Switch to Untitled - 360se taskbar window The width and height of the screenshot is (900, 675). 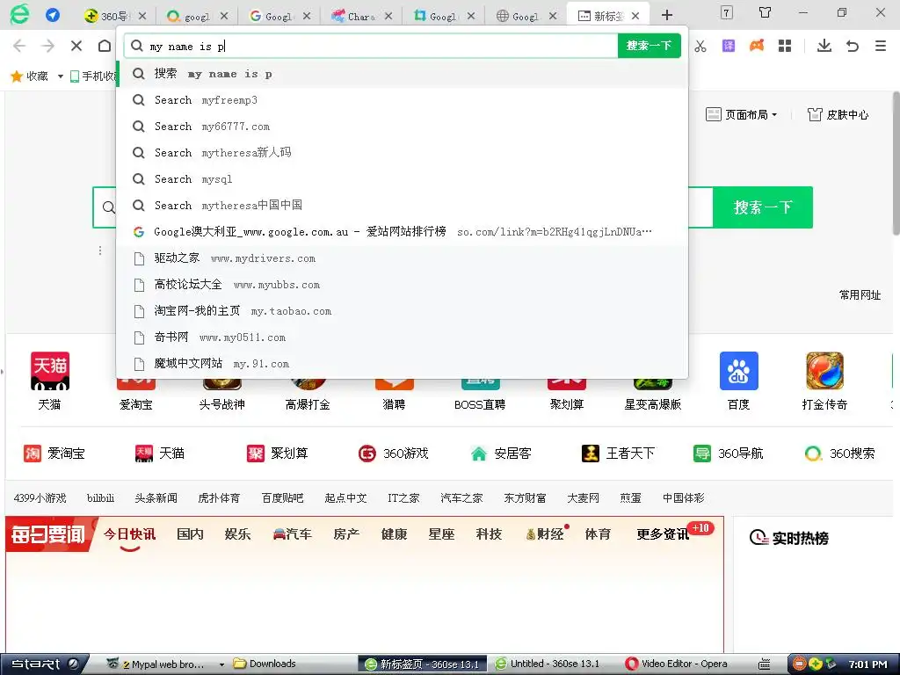(x=547, y=664)
